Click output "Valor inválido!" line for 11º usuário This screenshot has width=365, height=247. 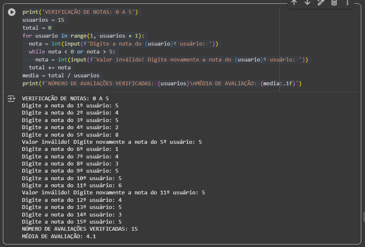(113, 193)
